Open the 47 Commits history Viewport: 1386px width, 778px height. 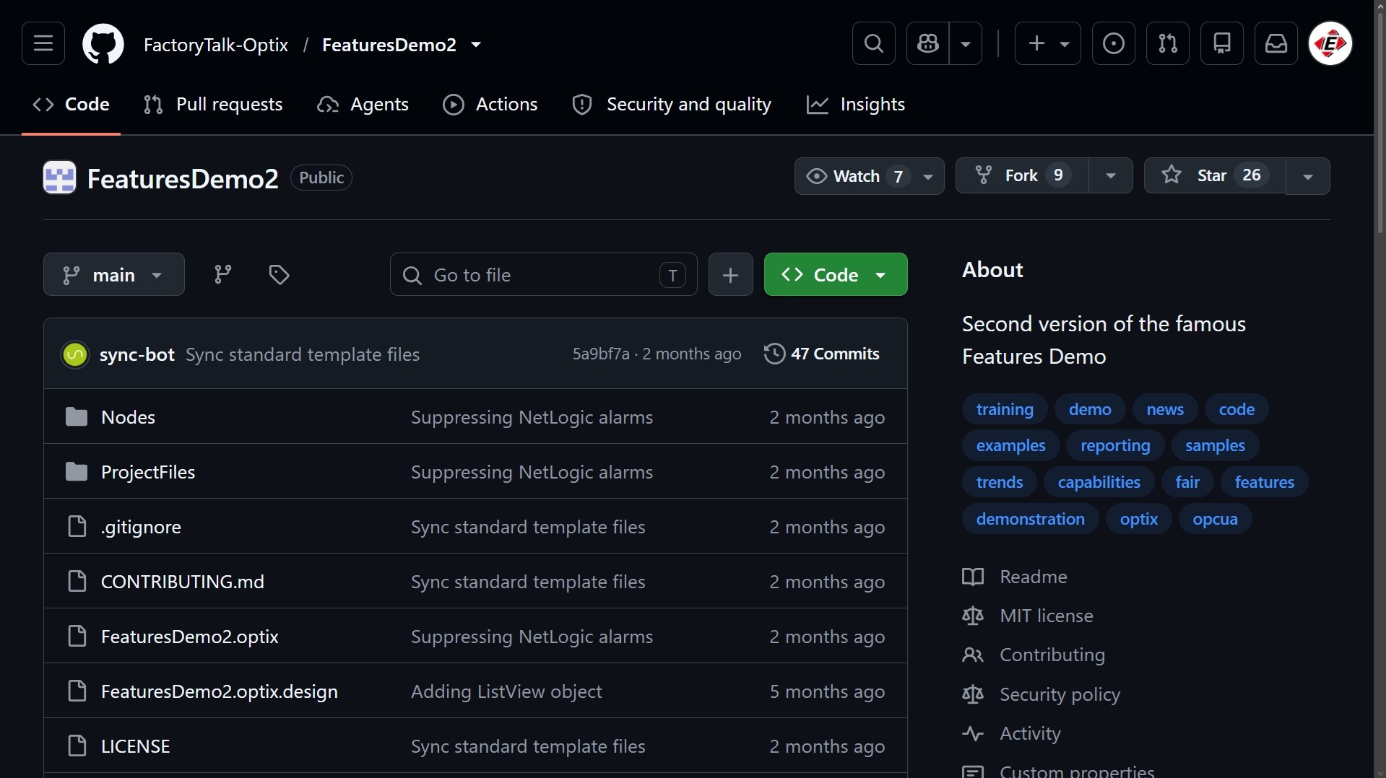tap(822, 354)
